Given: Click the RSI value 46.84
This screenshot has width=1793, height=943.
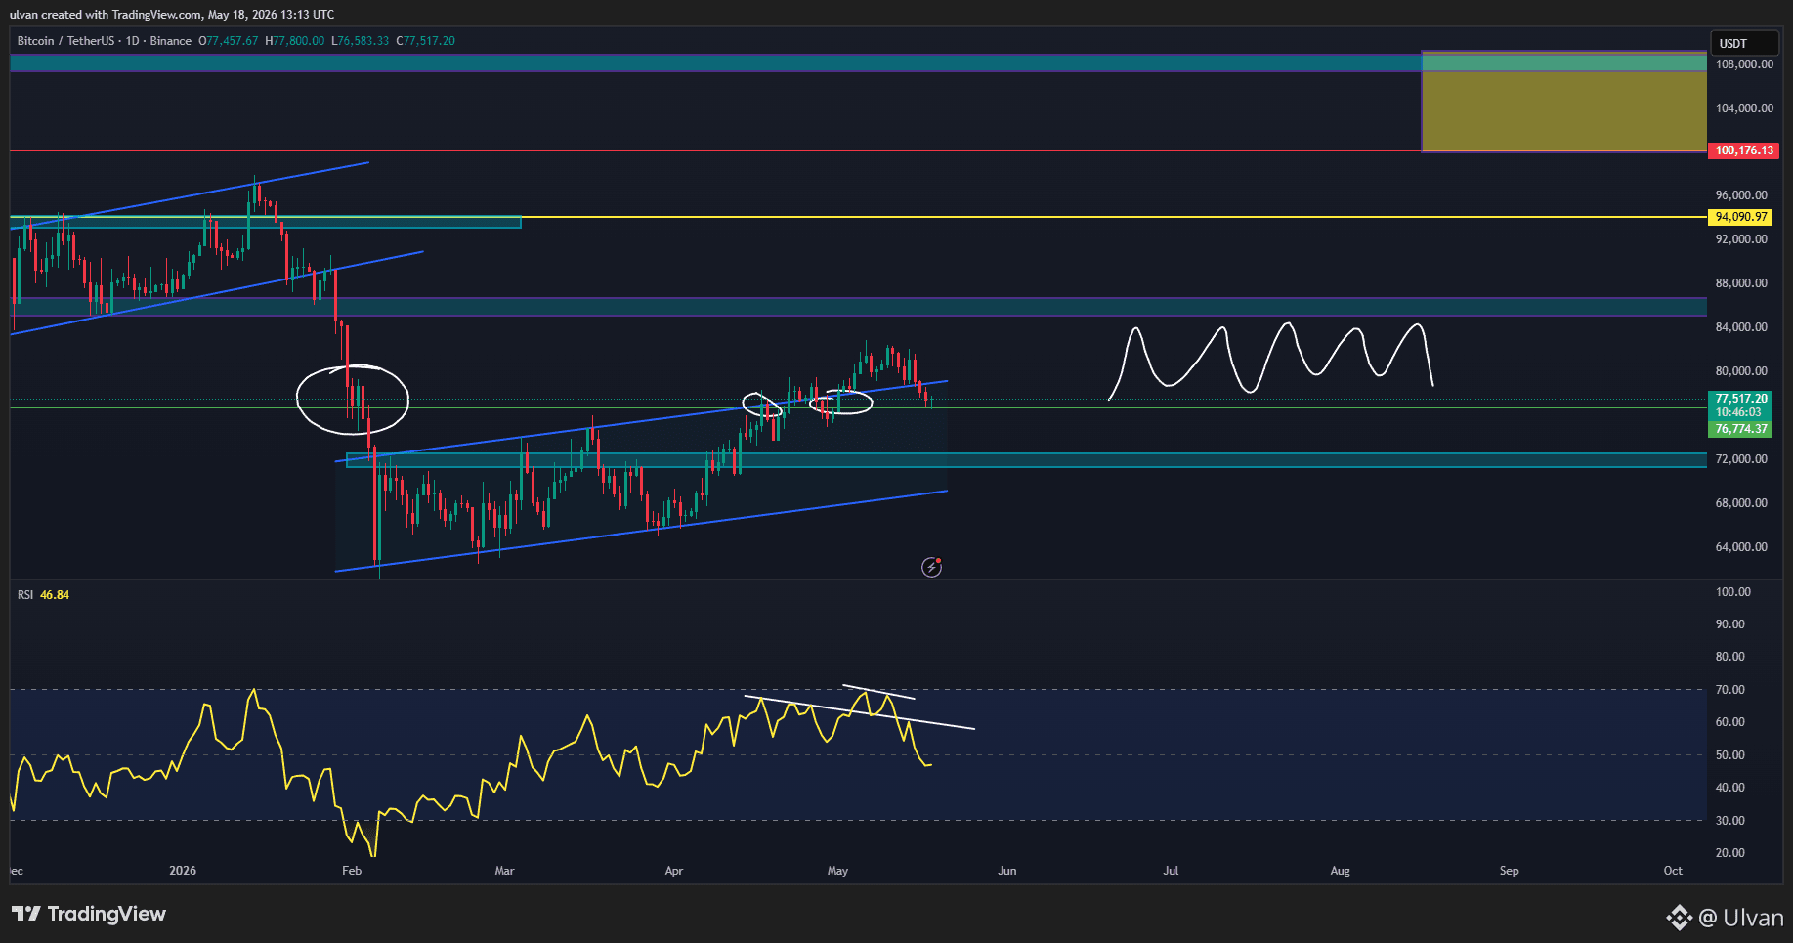Looking at the screenshot, I should (x=55, y=595).
